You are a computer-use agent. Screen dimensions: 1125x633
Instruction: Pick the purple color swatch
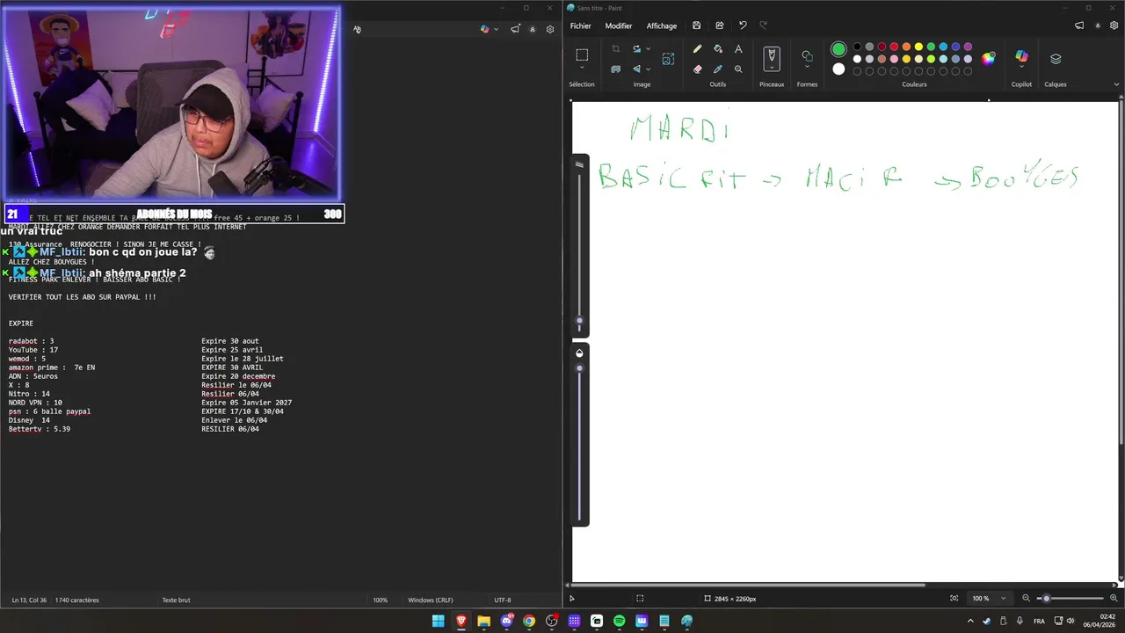pos(968,47)
